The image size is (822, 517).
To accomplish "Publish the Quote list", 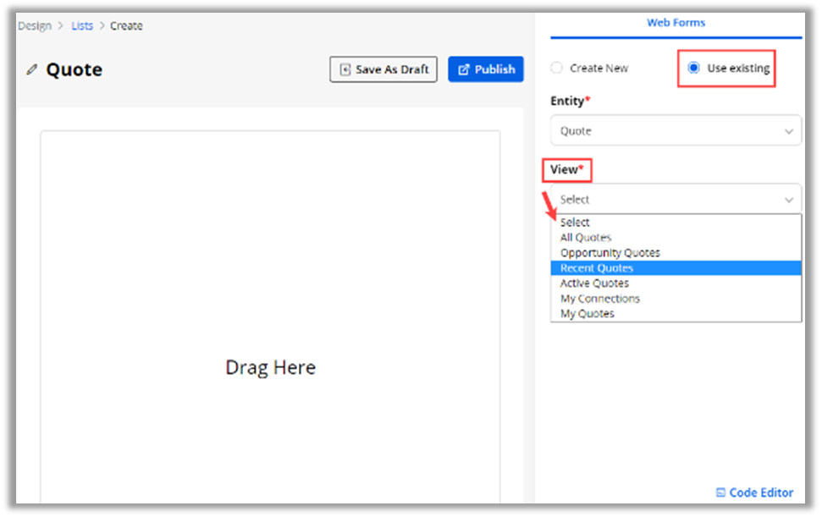I will click(x=486, y=69).
